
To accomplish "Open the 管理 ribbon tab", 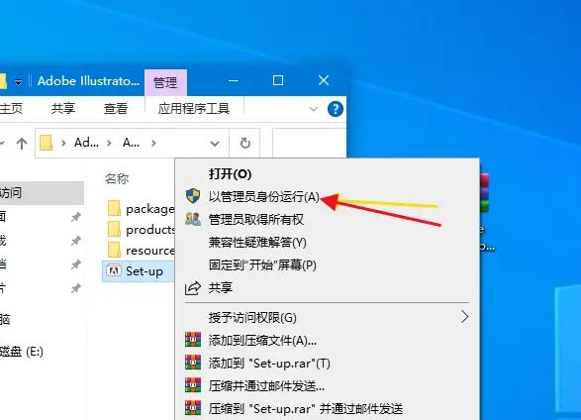I will (x=165, y=82).
